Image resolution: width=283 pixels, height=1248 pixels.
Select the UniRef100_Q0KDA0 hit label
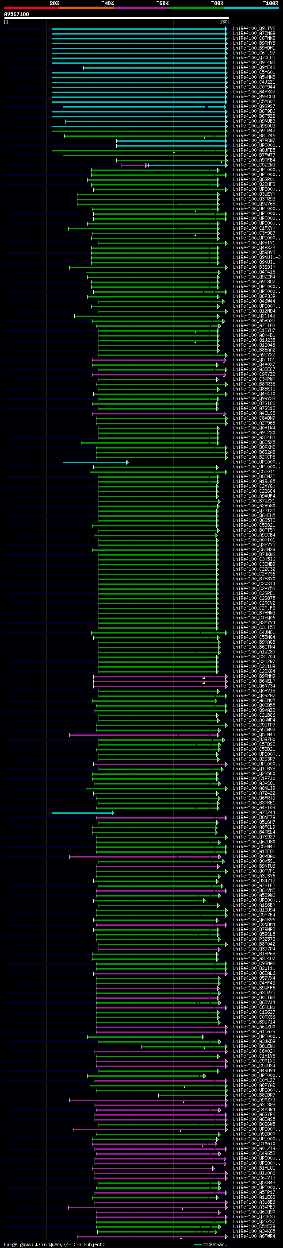(x=254, y=856)
